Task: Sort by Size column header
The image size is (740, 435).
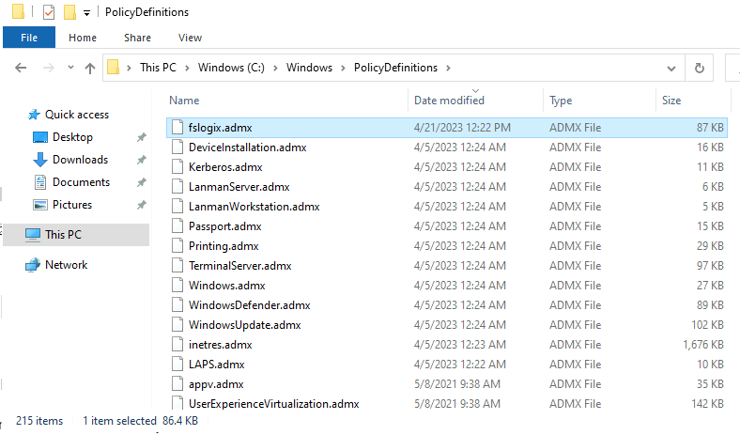Action: pos(671,101)
